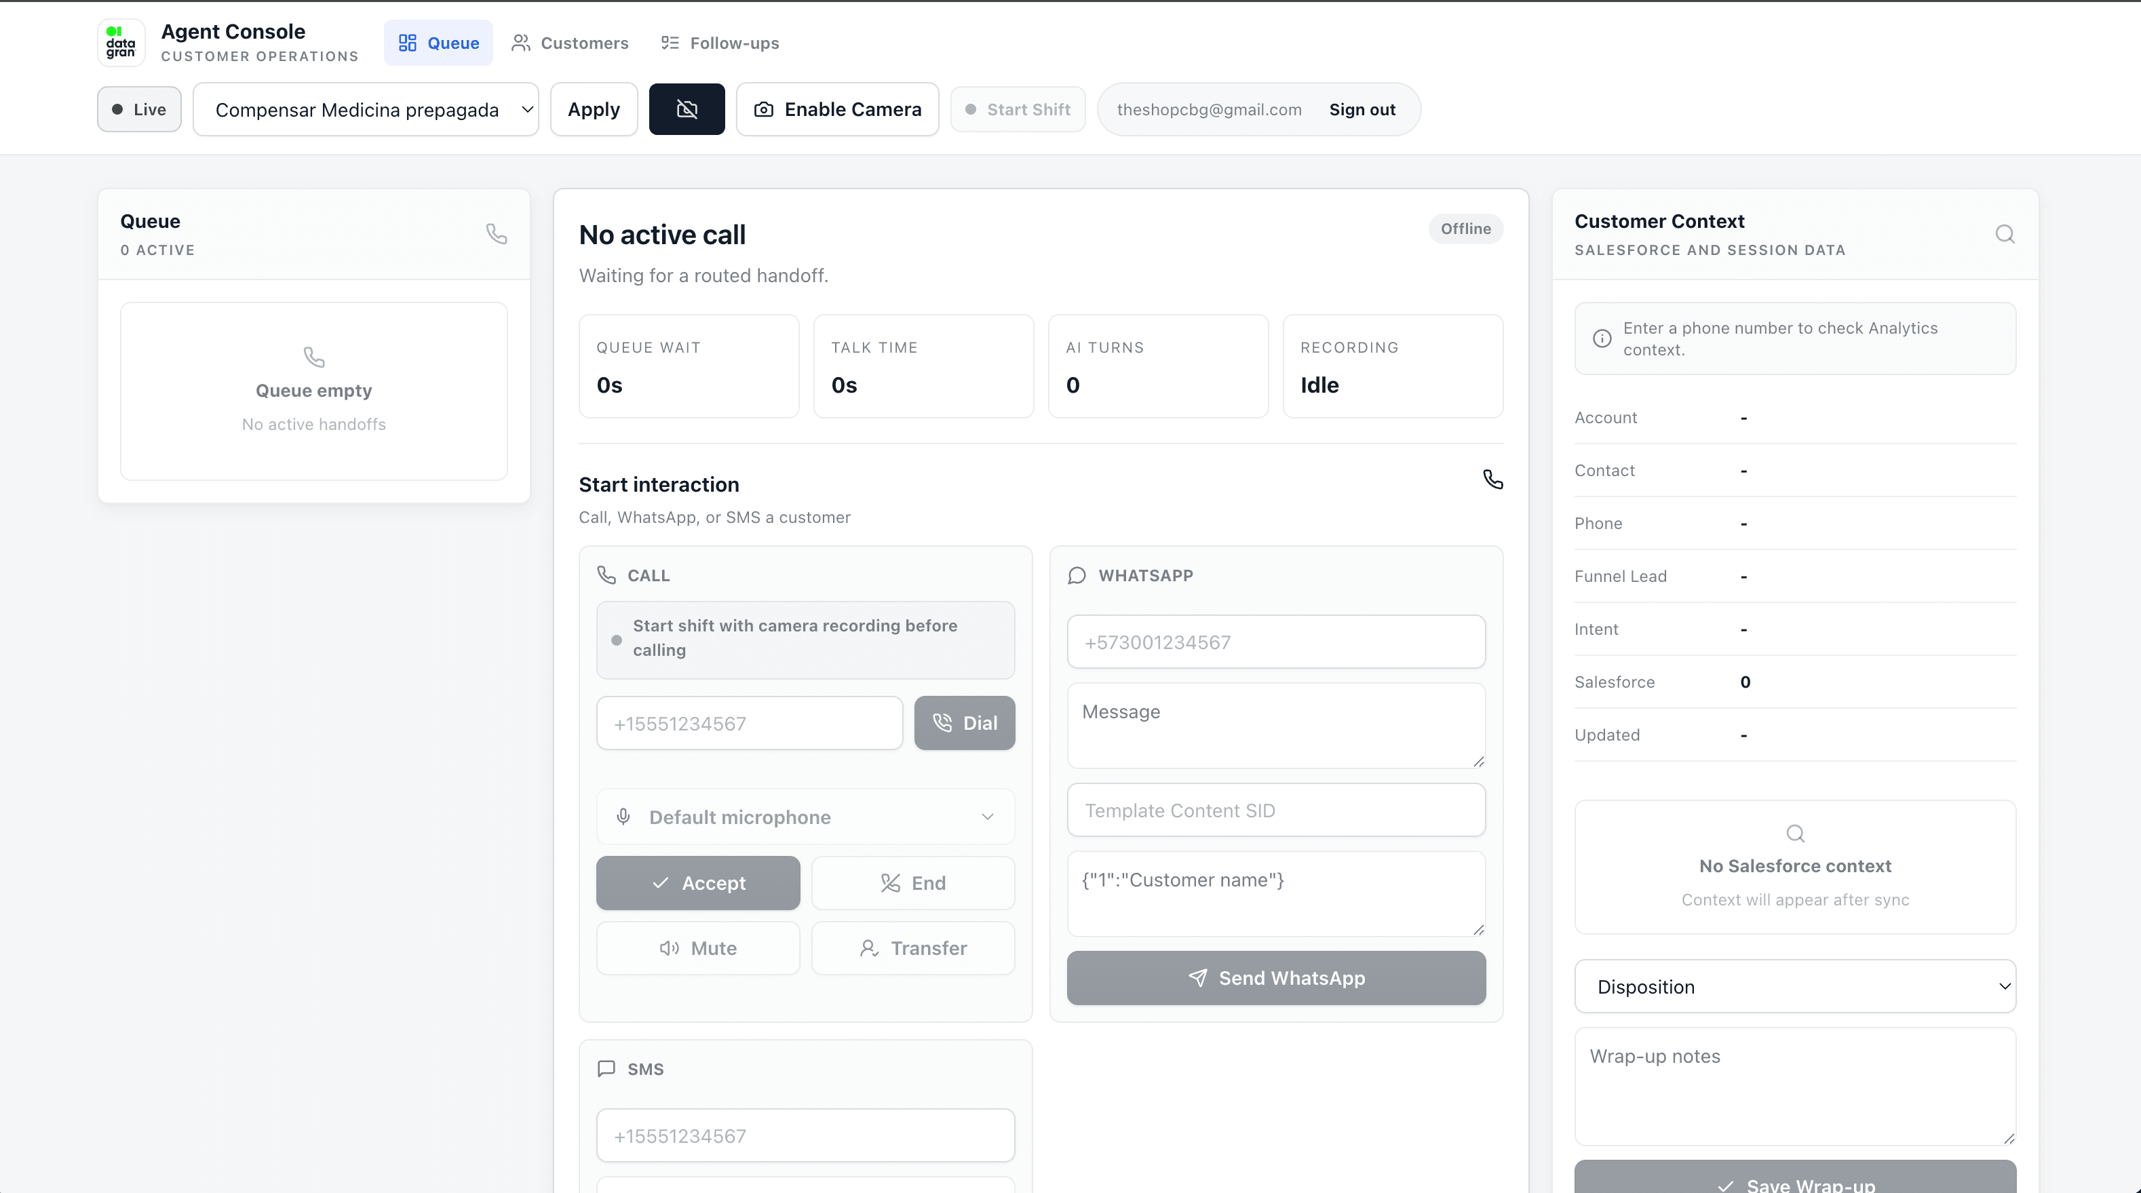Click the Dial button
This screenshot has width=2141, height=1193.
click(964, 723)
